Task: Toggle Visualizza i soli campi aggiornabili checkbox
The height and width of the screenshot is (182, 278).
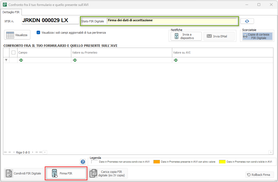Action: (38, 33)
